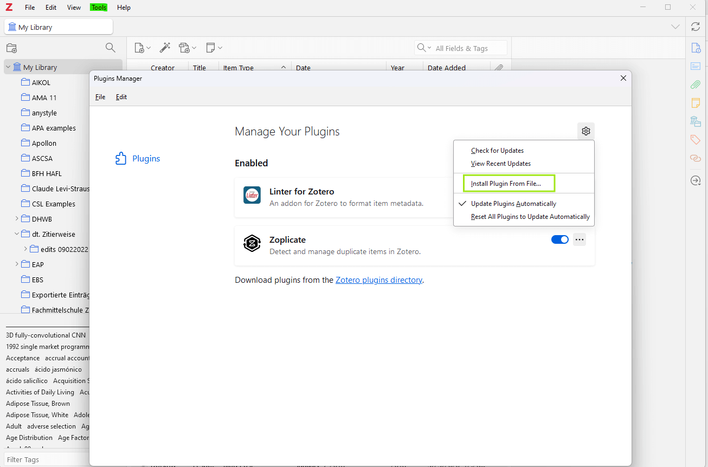This screenshot has width=708, height=467.
Task: Open the plugin tools gear icon
Action: (x=585, y=131)
